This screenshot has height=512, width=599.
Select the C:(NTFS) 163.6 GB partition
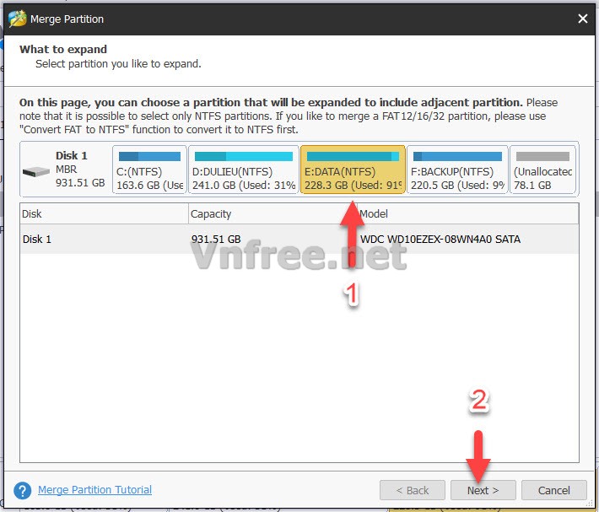[x=149, y=170]
